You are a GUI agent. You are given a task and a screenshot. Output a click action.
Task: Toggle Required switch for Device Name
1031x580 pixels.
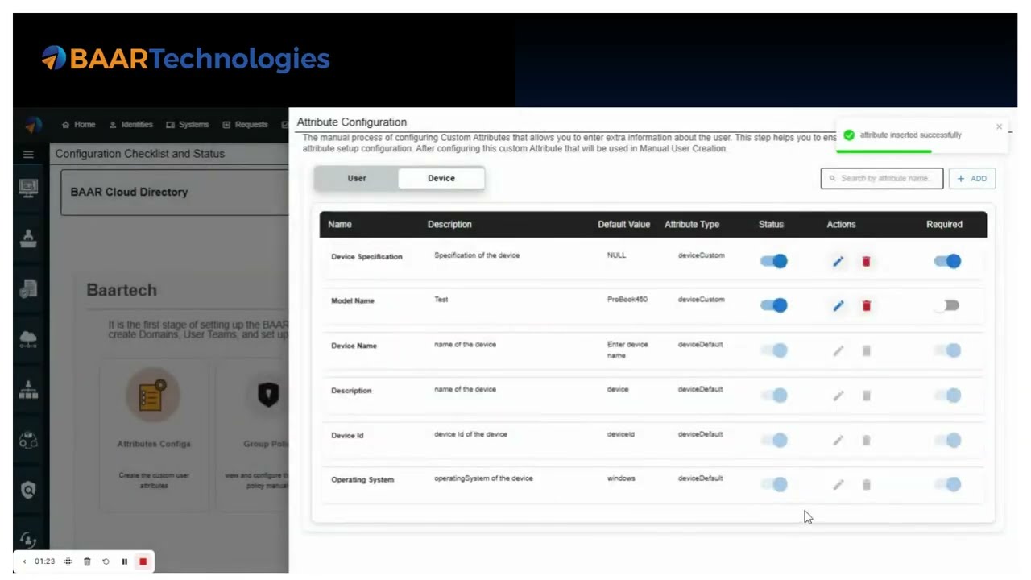point(947,350)
